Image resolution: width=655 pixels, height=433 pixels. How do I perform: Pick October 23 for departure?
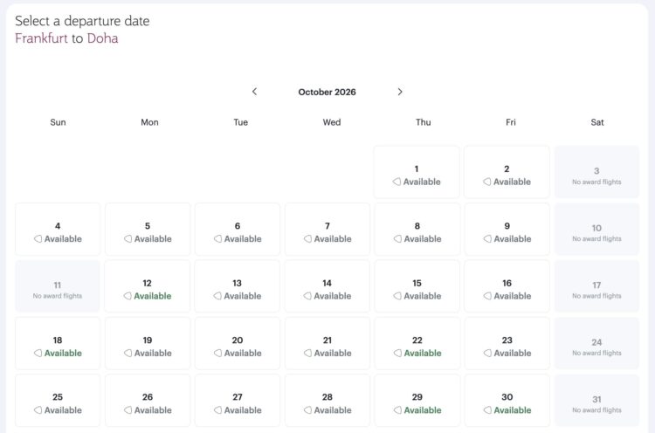click(507, 343)
